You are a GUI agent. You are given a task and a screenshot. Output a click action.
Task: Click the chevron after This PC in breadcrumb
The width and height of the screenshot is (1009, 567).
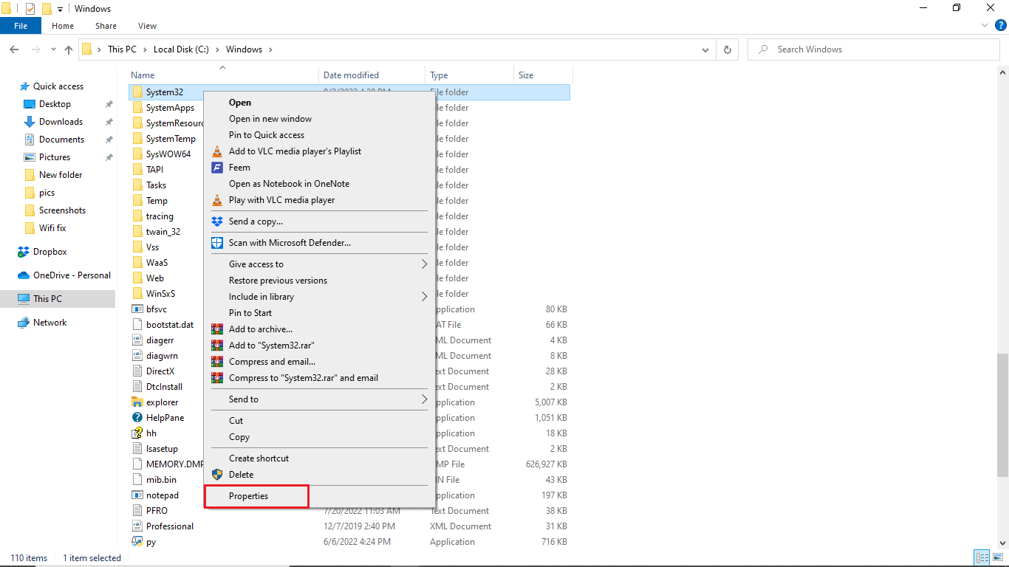tap(144, 49)
